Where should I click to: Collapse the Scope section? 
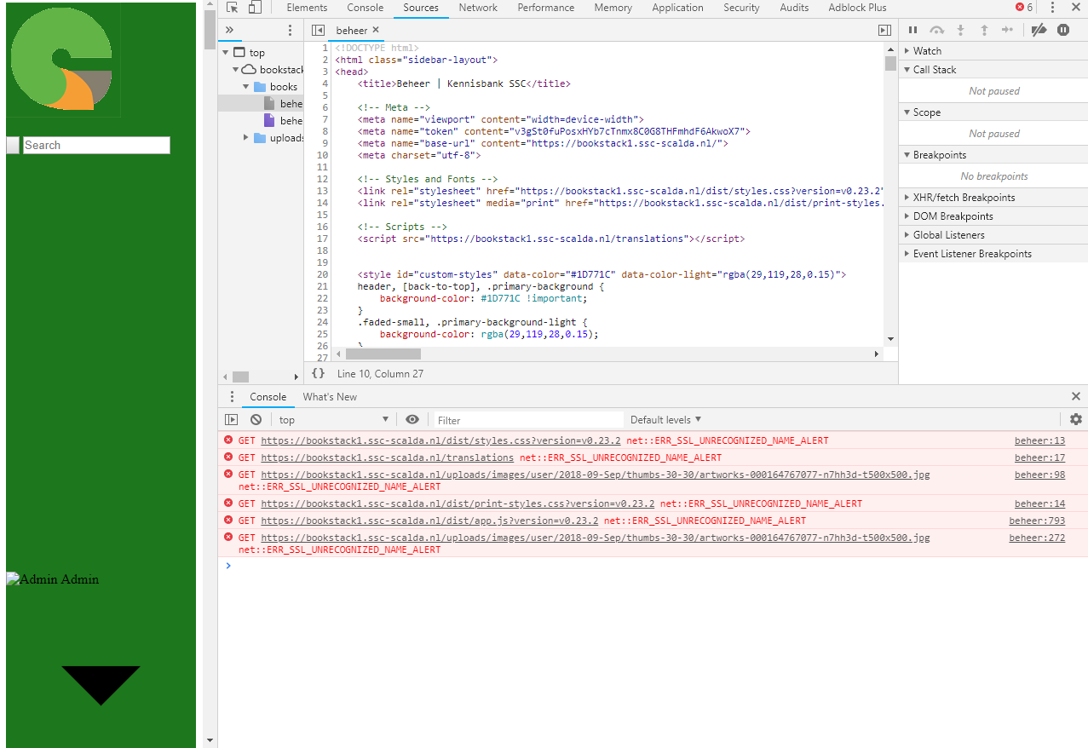tap(993, 112)
